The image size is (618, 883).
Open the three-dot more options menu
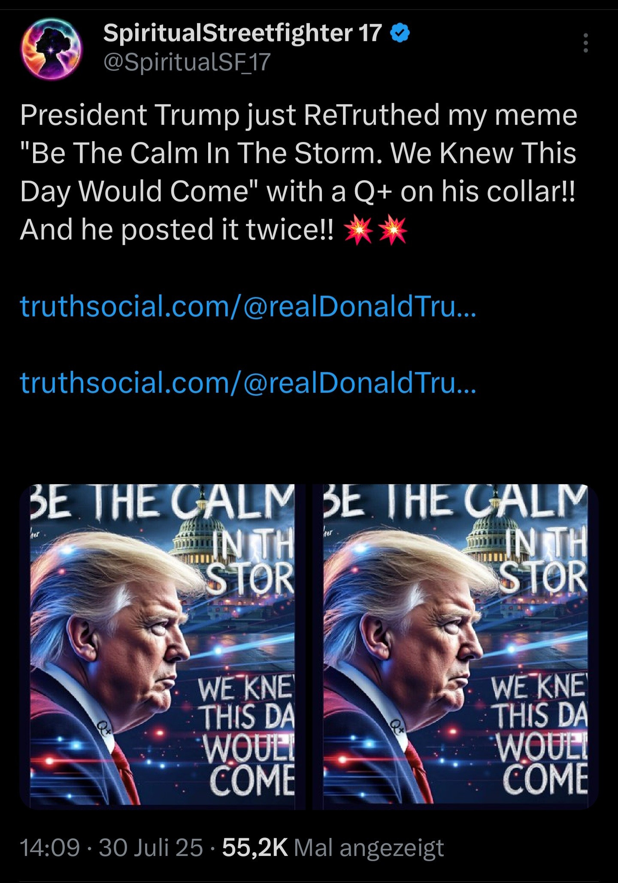pyautogui.click(x=585, y=43)
